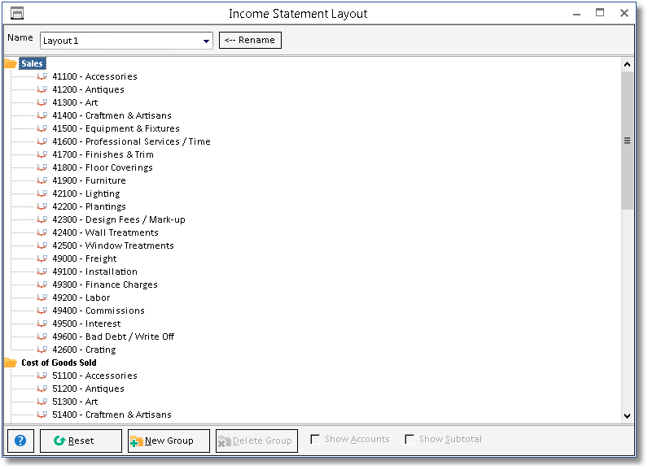Click account icon beside 41300 - Art

42,102
